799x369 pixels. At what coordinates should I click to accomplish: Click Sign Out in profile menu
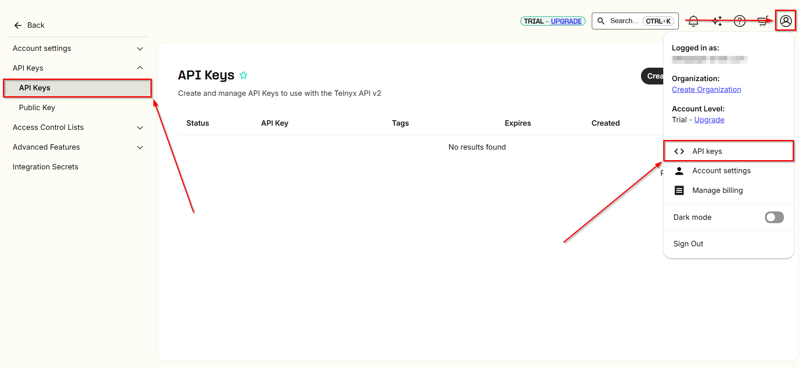click(x=688, y=244)
